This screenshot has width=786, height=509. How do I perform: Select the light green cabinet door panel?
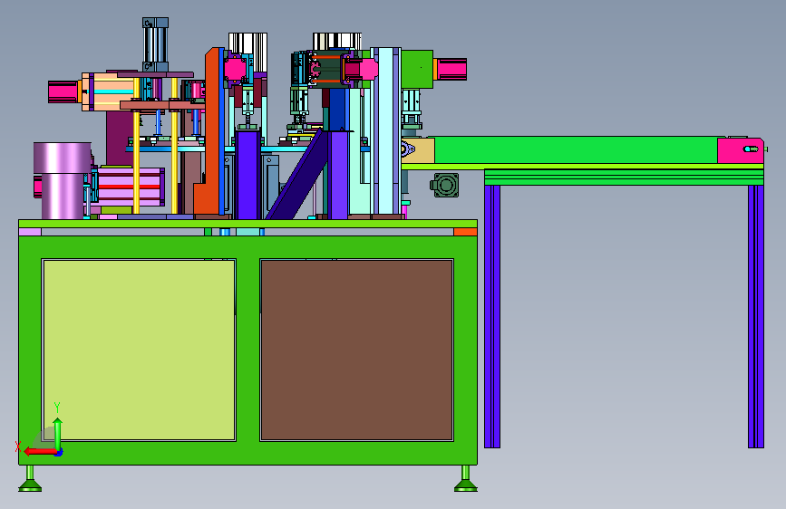[x=139, y=350]
